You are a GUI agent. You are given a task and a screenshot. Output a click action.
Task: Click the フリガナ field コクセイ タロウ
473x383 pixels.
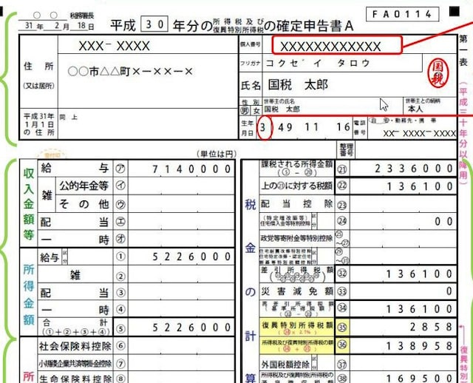point(318,63)
